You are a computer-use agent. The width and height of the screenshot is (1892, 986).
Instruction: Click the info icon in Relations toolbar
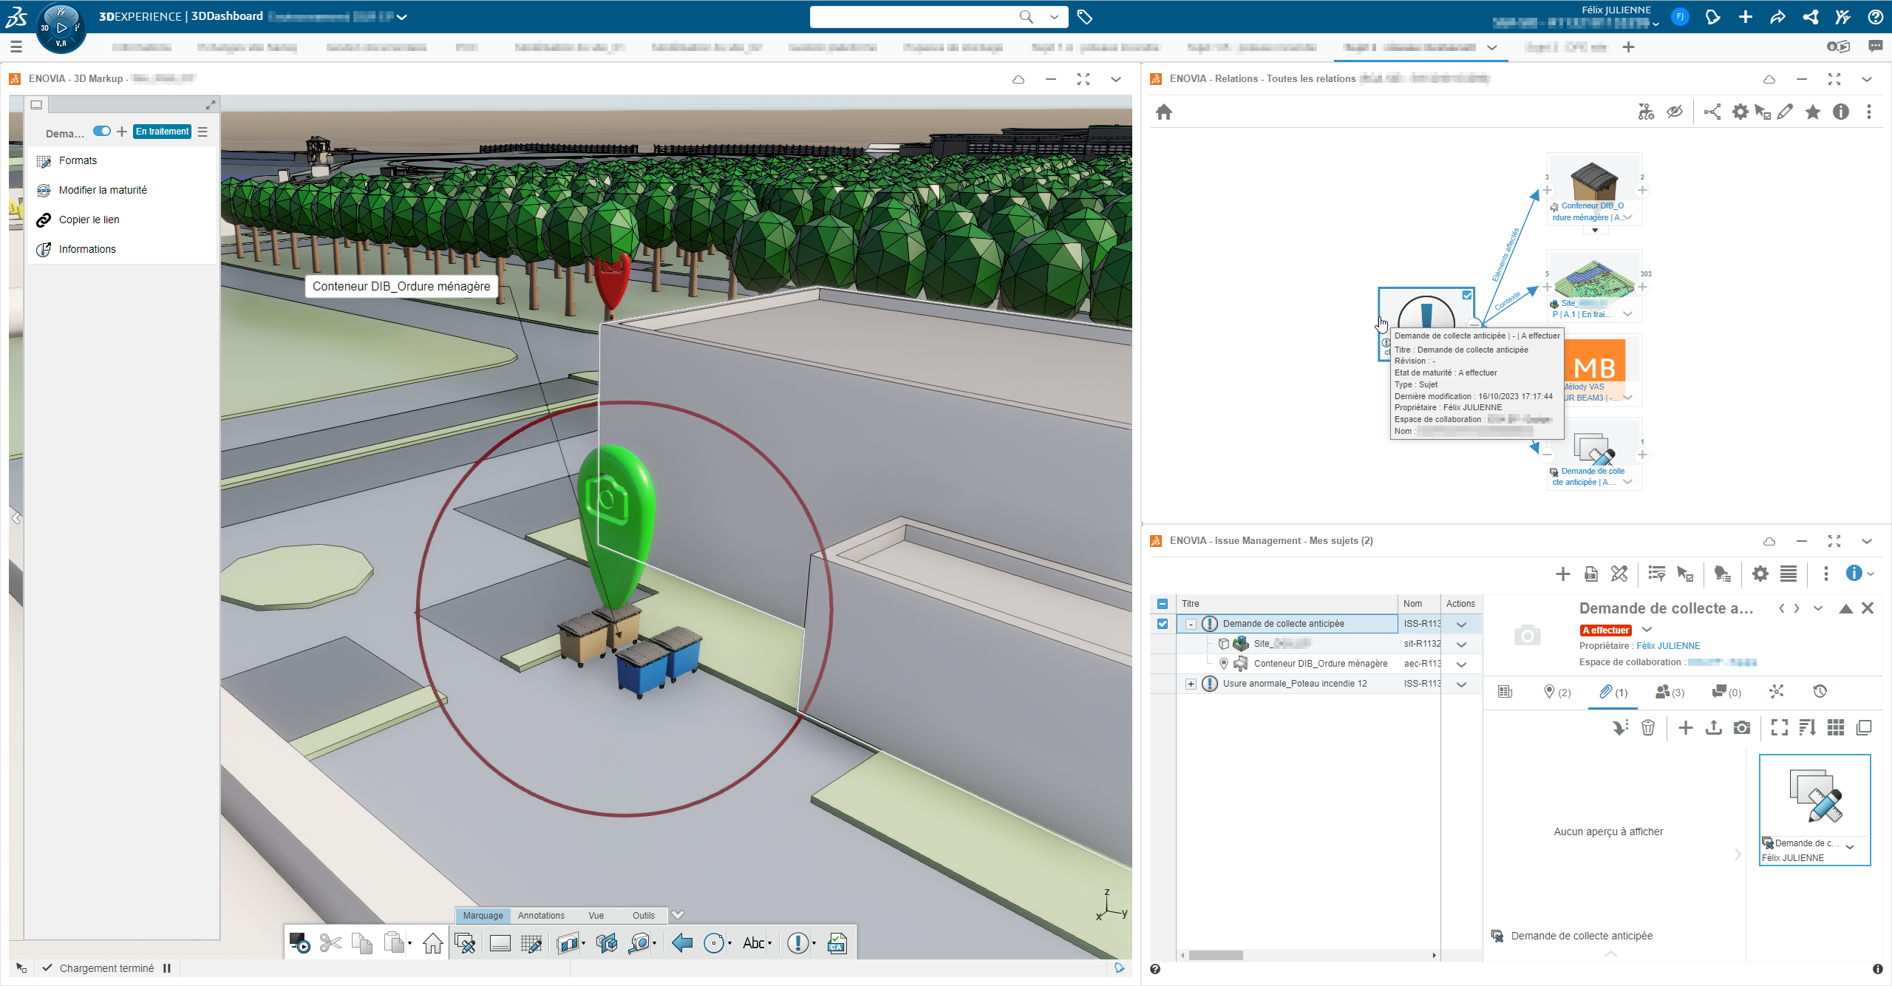1841,112
